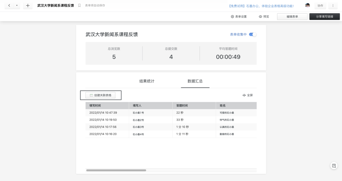
Task: Select the 1 分 10 秒 cell
Action: (194, 127)
